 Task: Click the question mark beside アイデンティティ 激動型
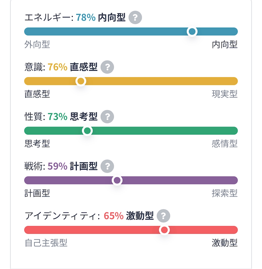coord(163,216)
